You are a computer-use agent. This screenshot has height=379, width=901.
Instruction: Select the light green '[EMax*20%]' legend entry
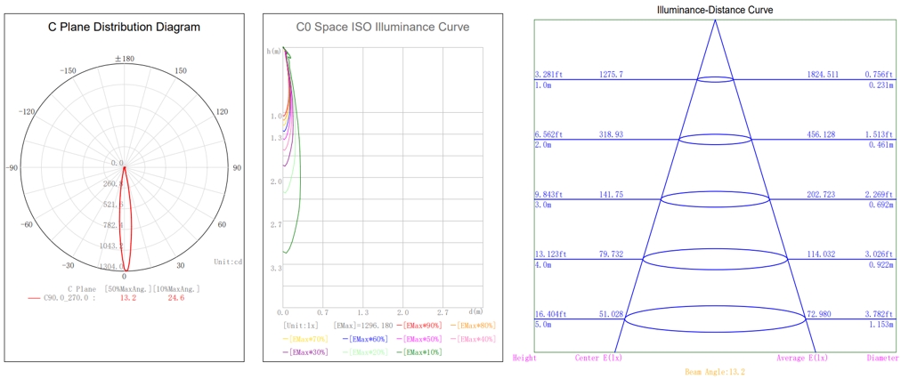coord(365,352)
